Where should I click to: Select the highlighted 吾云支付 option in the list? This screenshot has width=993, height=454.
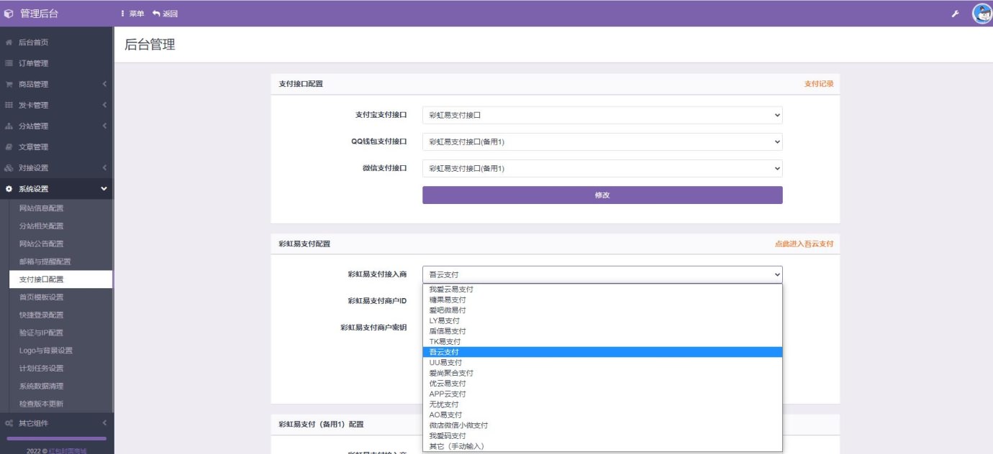(x=602, y=352)
